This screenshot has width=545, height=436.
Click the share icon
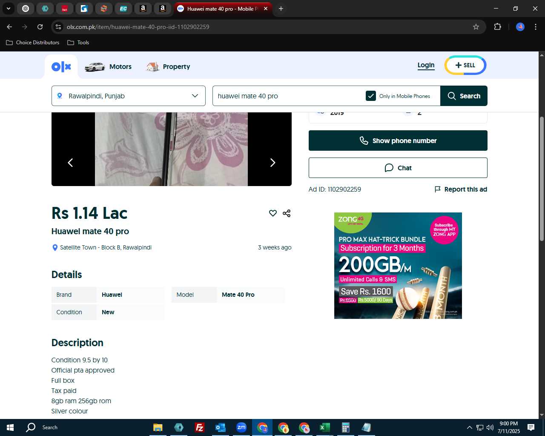click(x=287, y=213)
